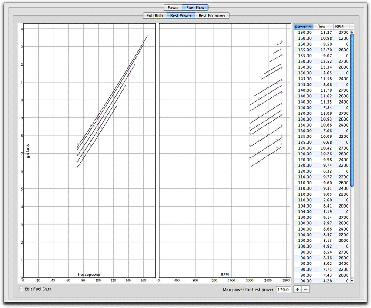Select the row with flow 8.41

[x=322, y=206]
